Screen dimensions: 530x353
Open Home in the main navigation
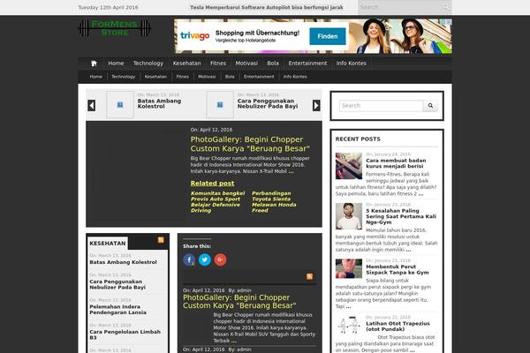pyautogui.click(x=116, y=64)
